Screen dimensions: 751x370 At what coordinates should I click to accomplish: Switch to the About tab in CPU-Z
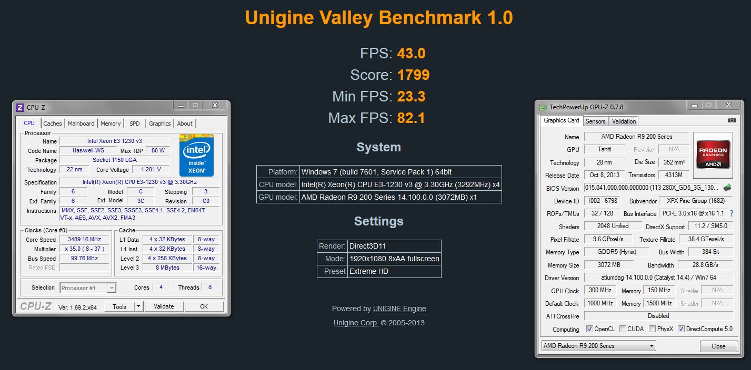click(x=185, y=124)
